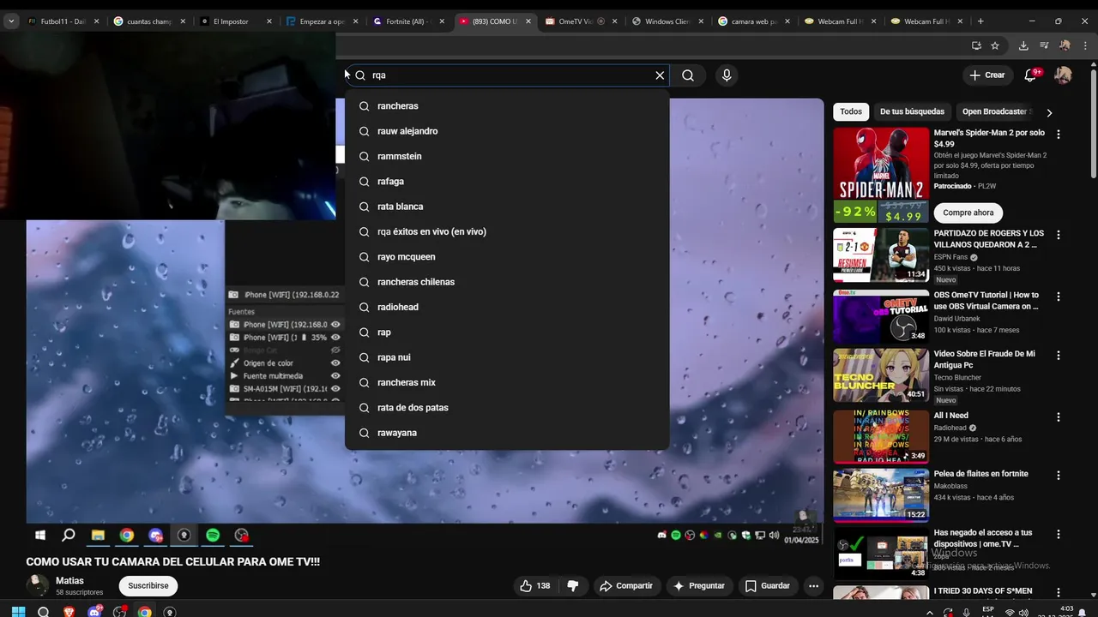Open the tab search dropdown arrow
The image size is (1098, 617).
(11, 21)
